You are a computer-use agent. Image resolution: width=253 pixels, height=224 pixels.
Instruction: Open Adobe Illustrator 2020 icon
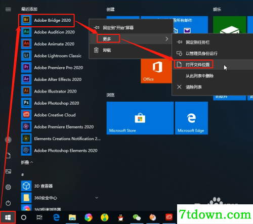26,91
